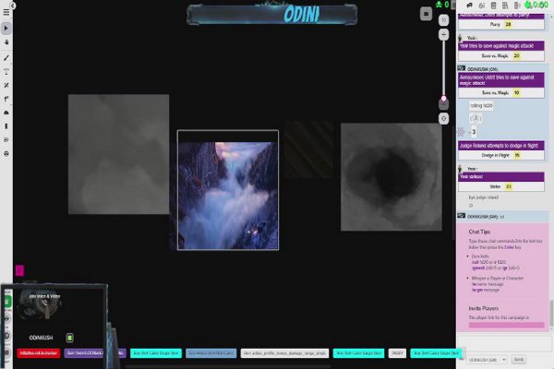Open the Speaking As ODINKUSH dropdown
This screenshot has height=369, width=554.
[487, 360]
